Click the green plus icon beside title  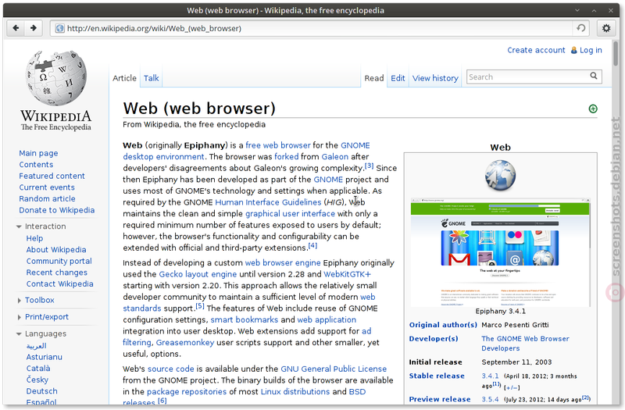(x=593, y=109)
